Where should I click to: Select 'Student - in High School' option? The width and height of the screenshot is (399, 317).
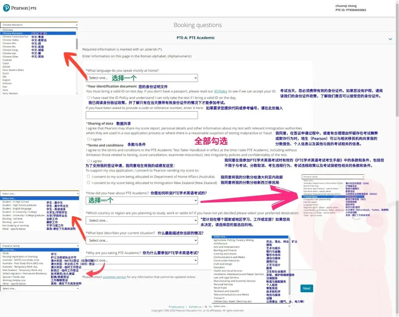pyautogui.click(x=16, y=202)
